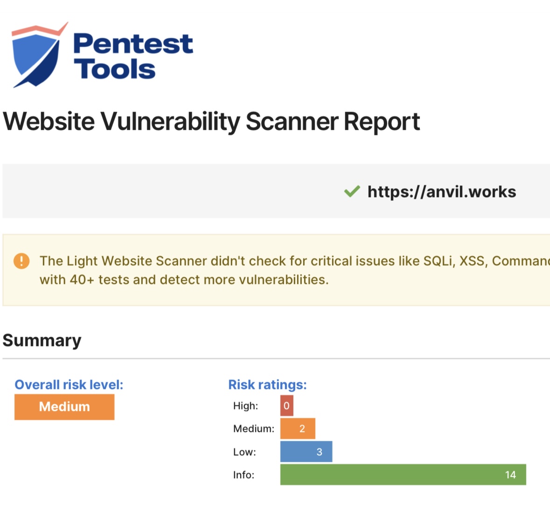Open the https://anvil.works target link
This screenshot has height=523, width=550.
(442, 191)
